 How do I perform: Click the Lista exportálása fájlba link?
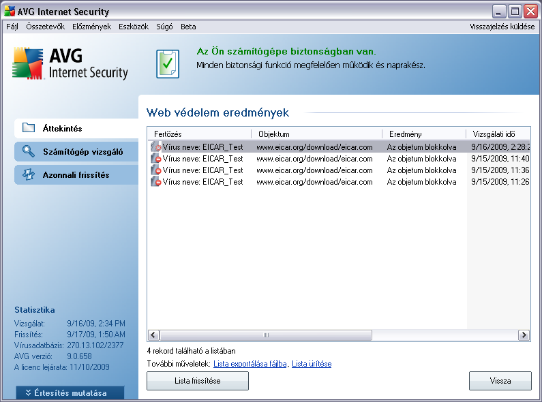(250, 364)
